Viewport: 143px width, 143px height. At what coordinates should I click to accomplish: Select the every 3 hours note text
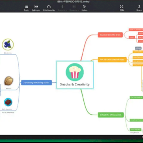[135, 133]
